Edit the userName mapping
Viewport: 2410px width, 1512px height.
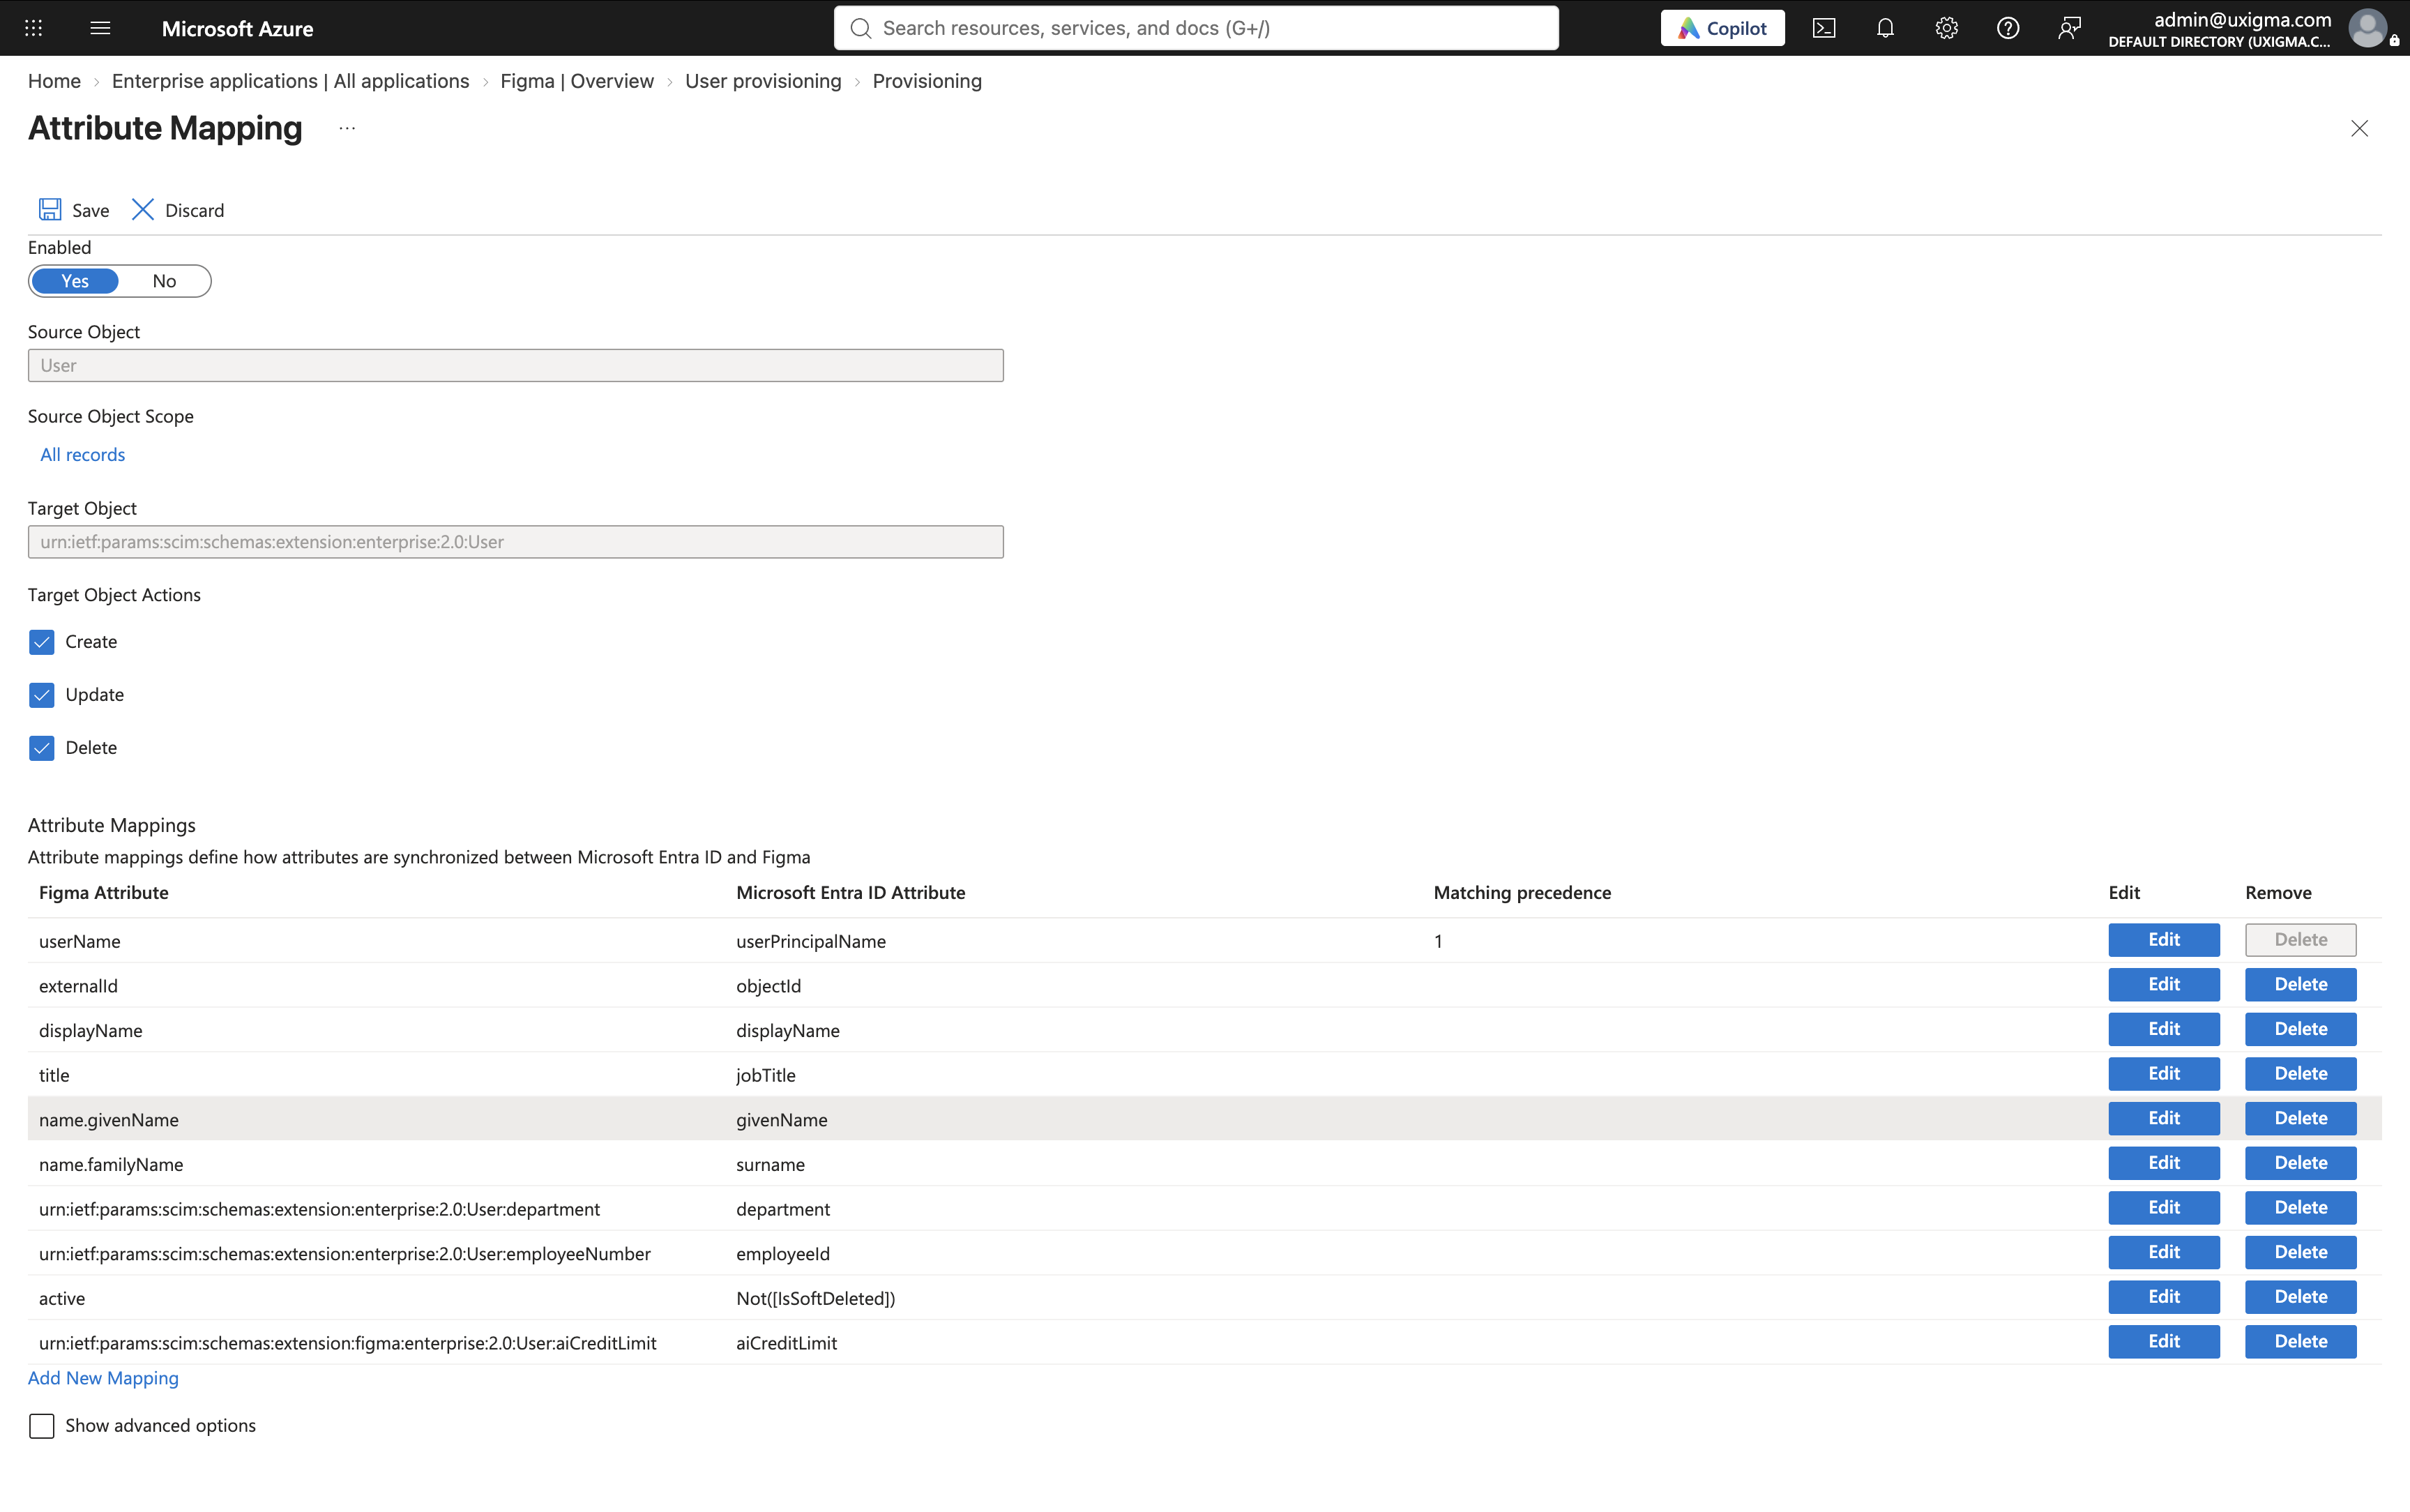2164,940
